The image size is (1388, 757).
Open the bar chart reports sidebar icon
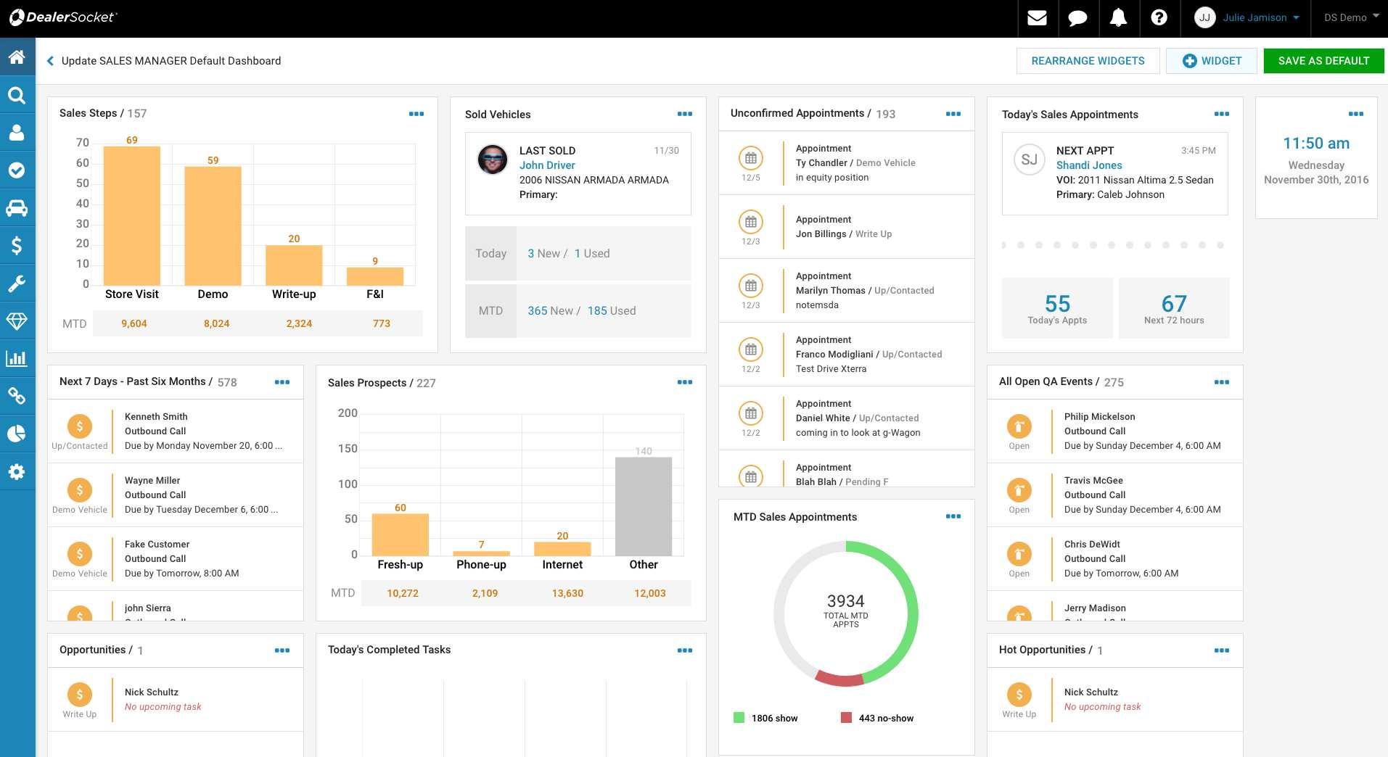[x=17, y=359]
